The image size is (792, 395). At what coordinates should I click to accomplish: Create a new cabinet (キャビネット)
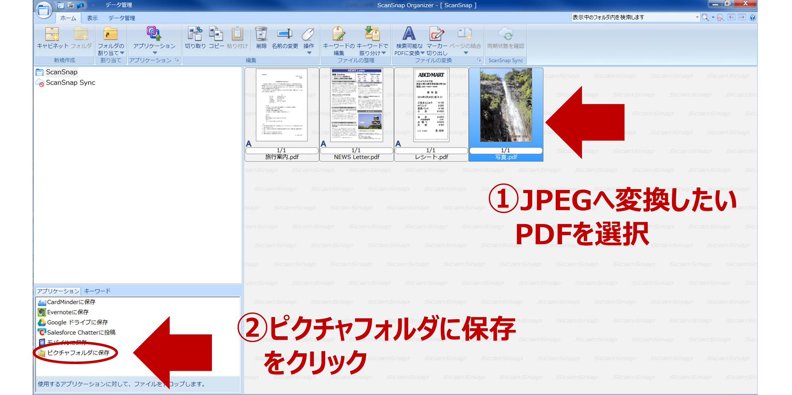[53, 38]
